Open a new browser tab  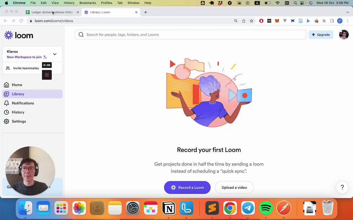(x=146, y=12)
